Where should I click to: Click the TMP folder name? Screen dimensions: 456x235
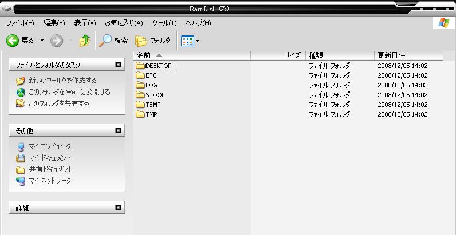151,114
